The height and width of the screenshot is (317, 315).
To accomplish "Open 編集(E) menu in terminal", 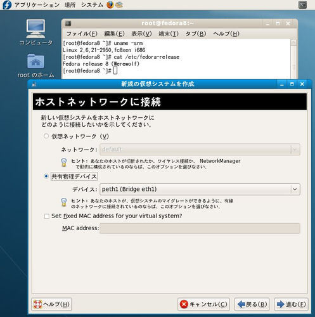I will pos(114,34).
